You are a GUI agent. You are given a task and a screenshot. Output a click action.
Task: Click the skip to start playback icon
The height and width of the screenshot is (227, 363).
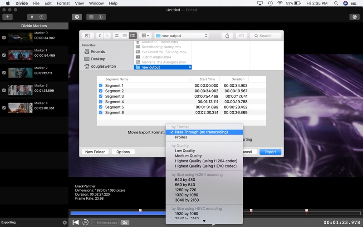[x=75, y=222]
